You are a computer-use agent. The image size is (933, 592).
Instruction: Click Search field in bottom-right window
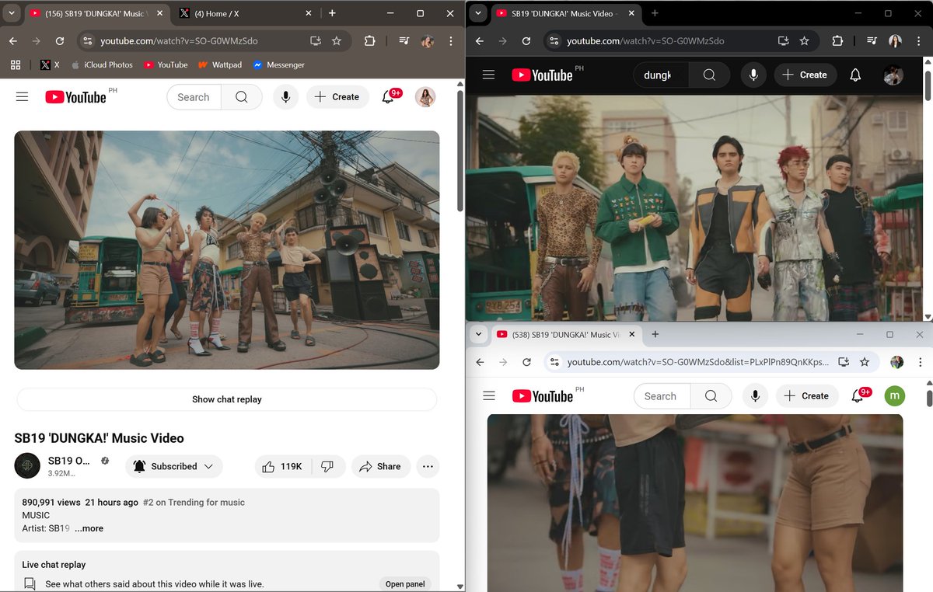point(662,395)
